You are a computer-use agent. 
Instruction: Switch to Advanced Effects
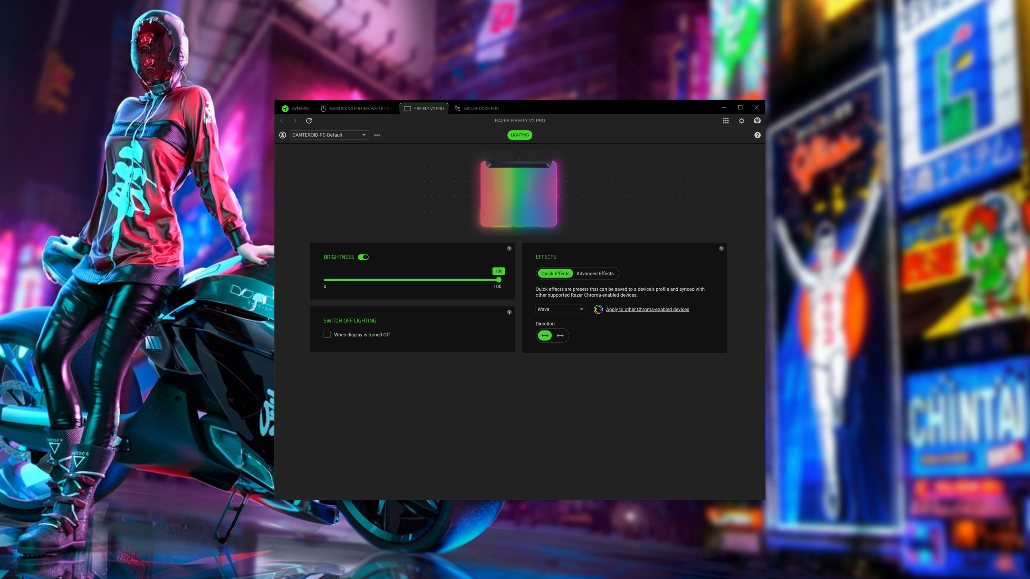tap(595, 273)
